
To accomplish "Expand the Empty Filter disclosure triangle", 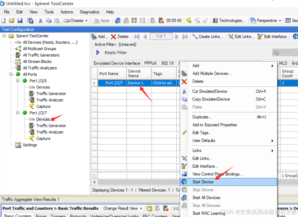I will coord(98,52).
